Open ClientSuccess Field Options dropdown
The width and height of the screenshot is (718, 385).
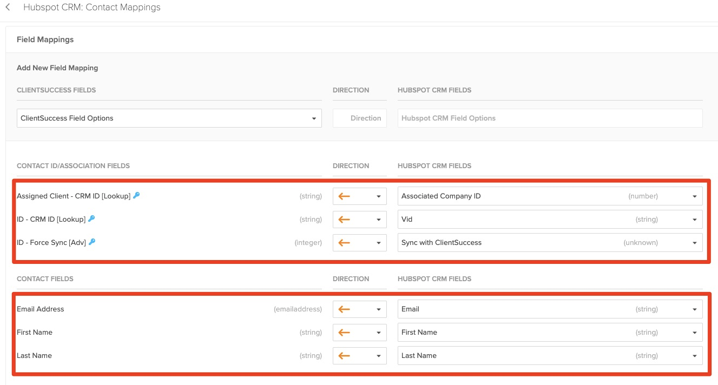point(169,118)
